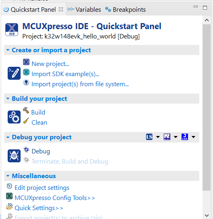Click the PEMicro debug probe icon
The width and height of the screenshot is (213, 219).
pyautogui.click(x=167, y=137)
